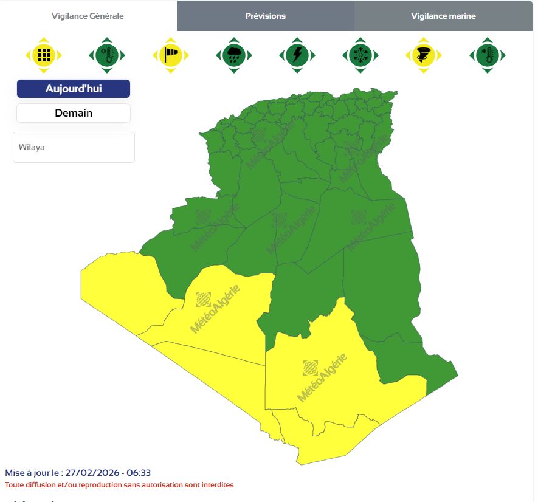Select the lightning bolt thunderstorm icon
The width and height of the screenshot is (538, 502).
tap(297, 55)
